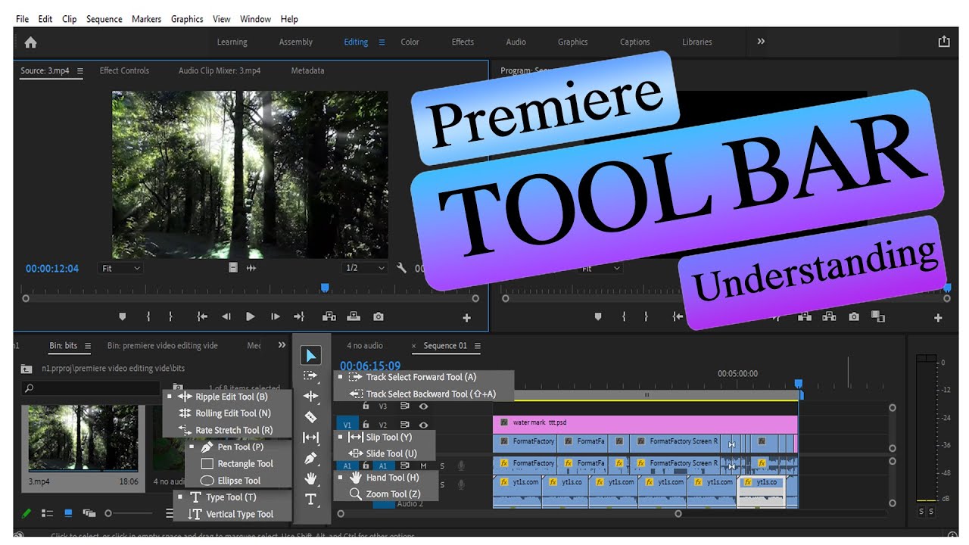This screenshot has height=545, width=969.
Task: Select Track Select Backward Tool from the flyout
Action: point(424,394)
